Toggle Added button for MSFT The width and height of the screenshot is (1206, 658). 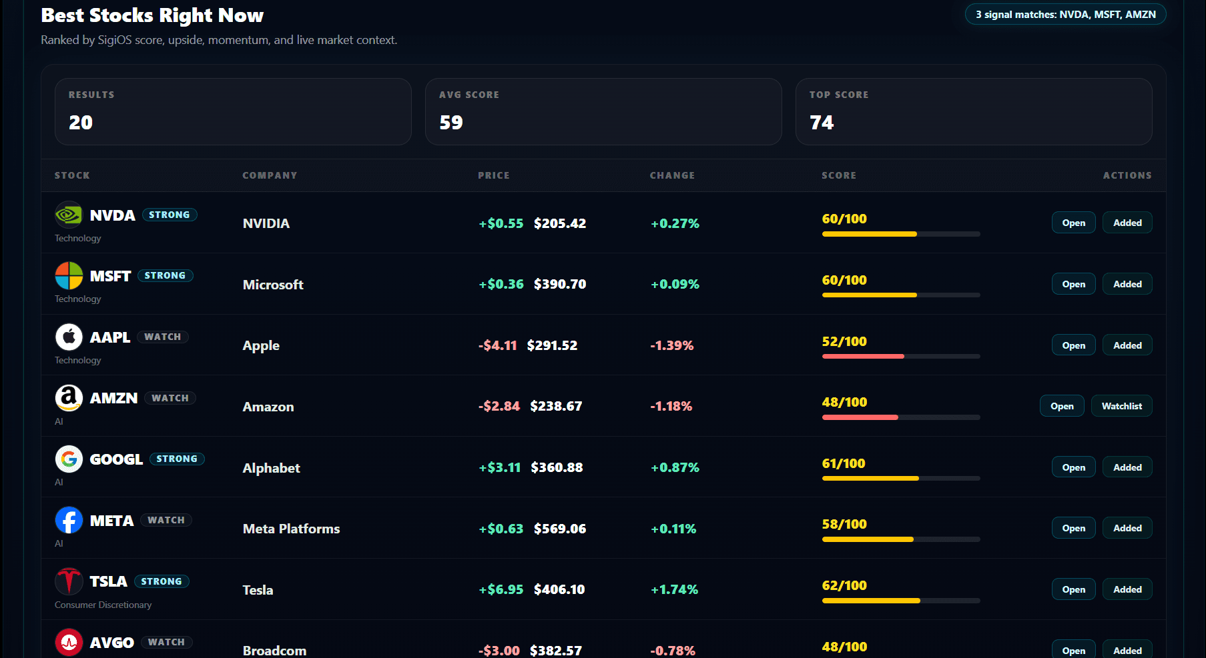(1127, 284)
